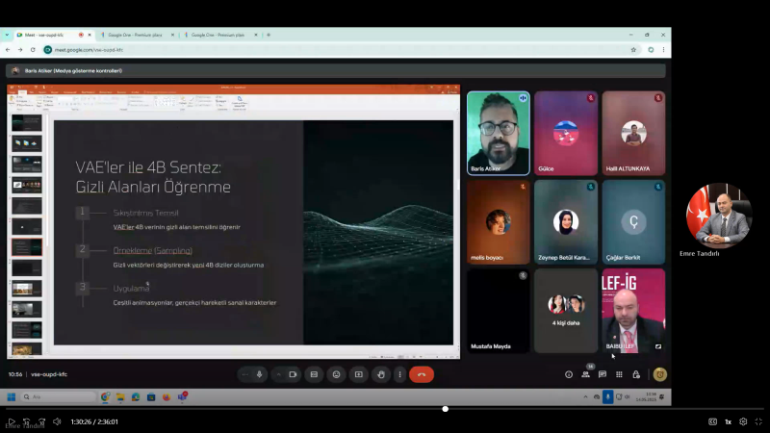
Task: Open a new Chrome tab
Action: (269, 35)
